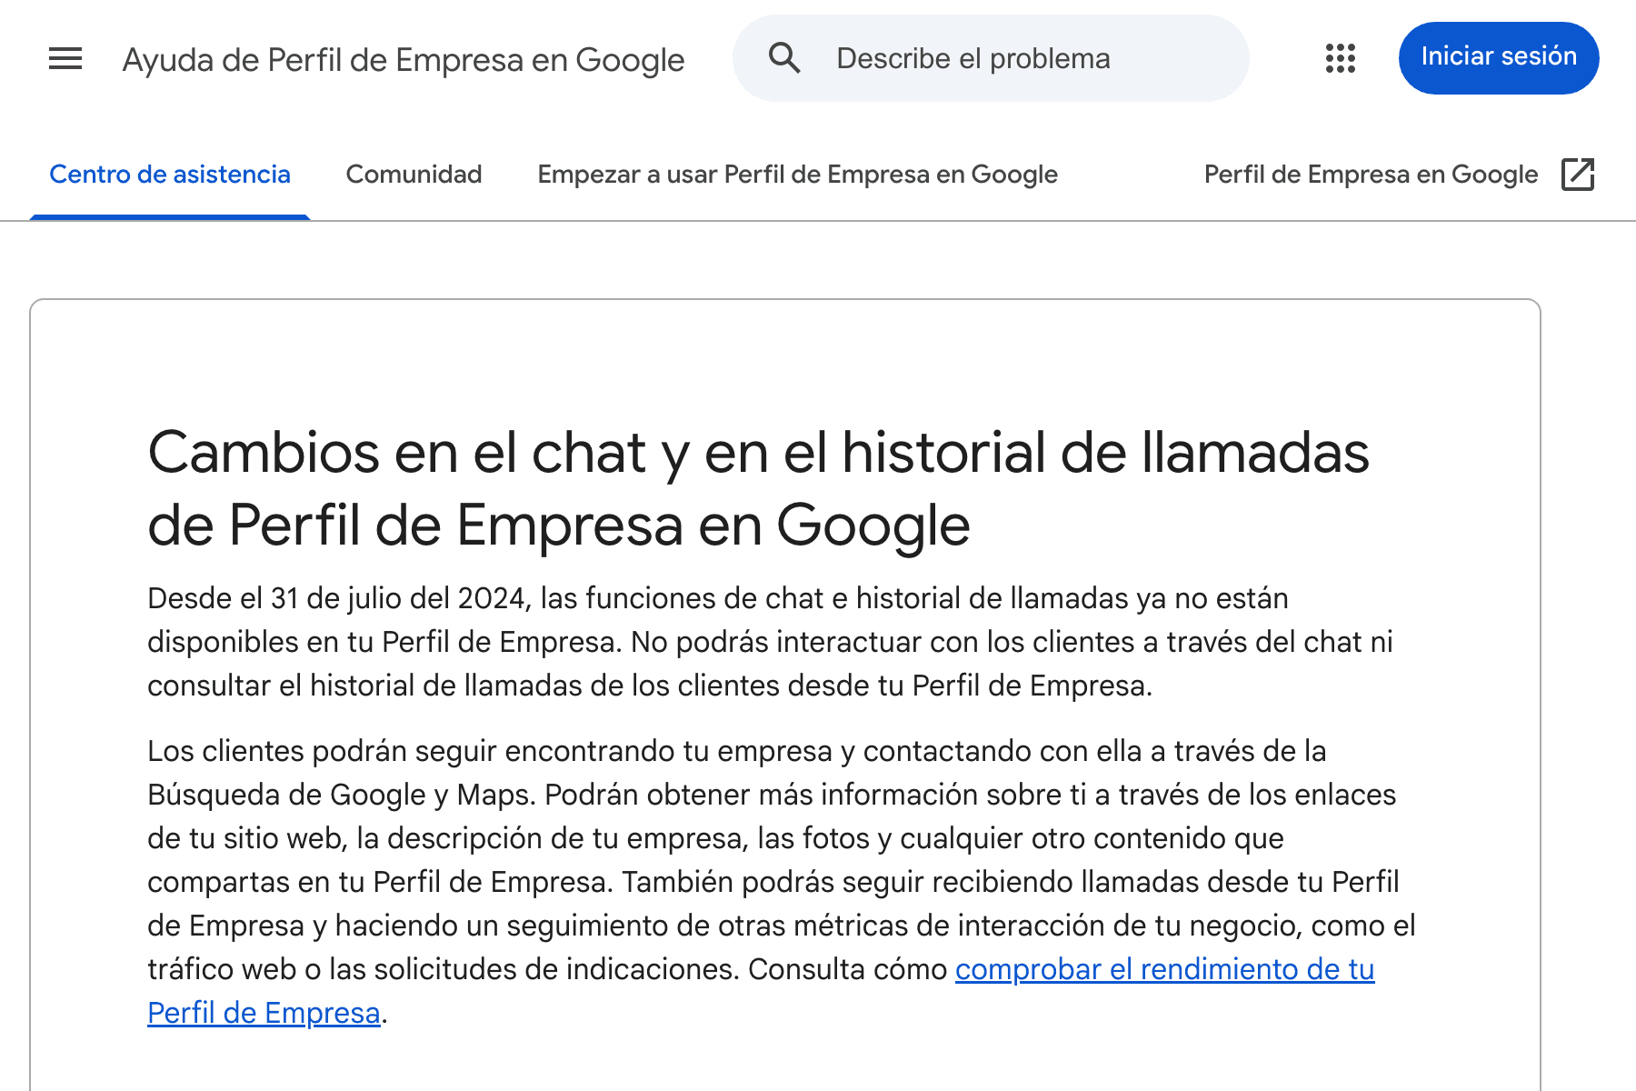This screenshot has width=1636, height=1091.
Task: Follow 'comprobar el rendimiento de tu' link
Action: pyautogui.click(x=1164, y=969)
